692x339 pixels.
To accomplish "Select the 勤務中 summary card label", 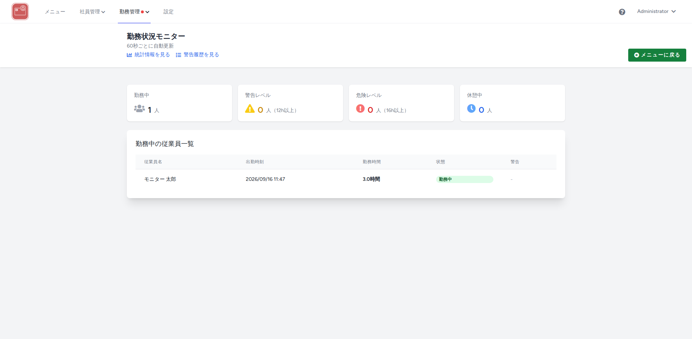I will tap(142, 95).
